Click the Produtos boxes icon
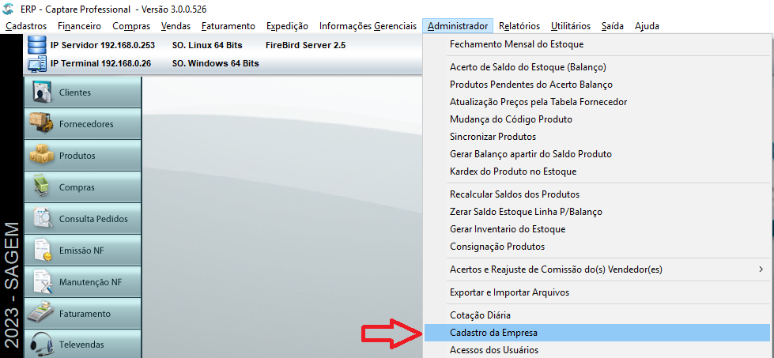The width and height of the screenshot is (774, 358). pos(41,156)
